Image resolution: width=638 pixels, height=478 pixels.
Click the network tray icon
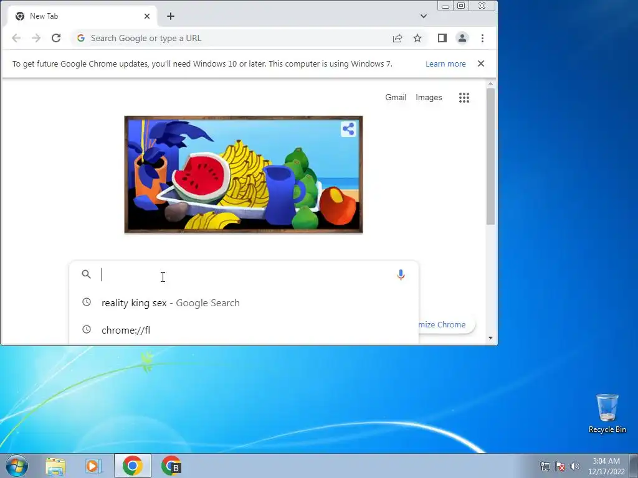(x=545, y=466)
